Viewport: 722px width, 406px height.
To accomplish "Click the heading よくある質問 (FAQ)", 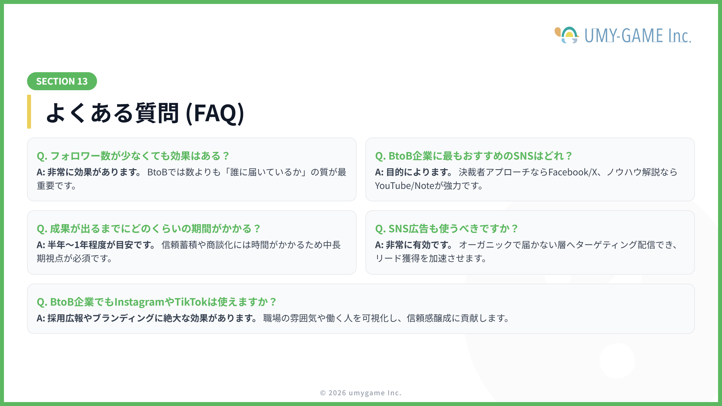I will 145,113.
